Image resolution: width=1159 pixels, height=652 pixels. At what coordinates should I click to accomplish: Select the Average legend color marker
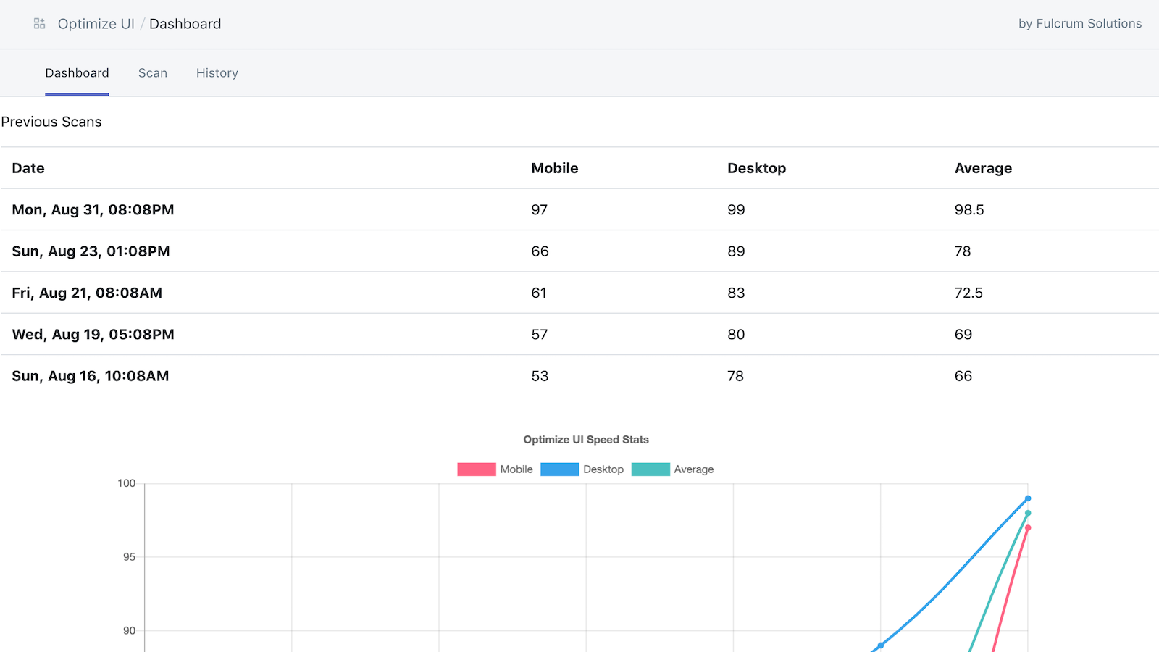[x=650, y=469]
